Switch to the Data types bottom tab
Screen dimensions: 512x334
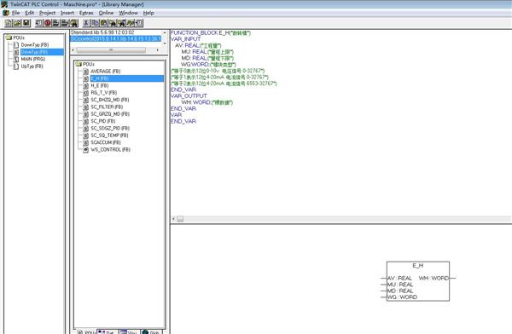[x=108, y=331]
